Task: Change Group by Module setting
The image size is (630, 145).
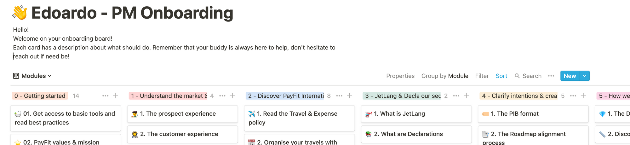Action: pyautogui.click(x=445, y=76)
